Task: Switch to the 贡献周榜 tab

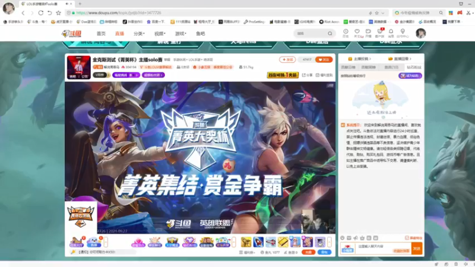Action: [x=368, y=67]
